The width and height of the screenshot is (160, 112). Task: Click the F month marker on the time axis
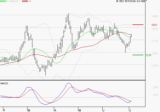(x=4, y=110)
